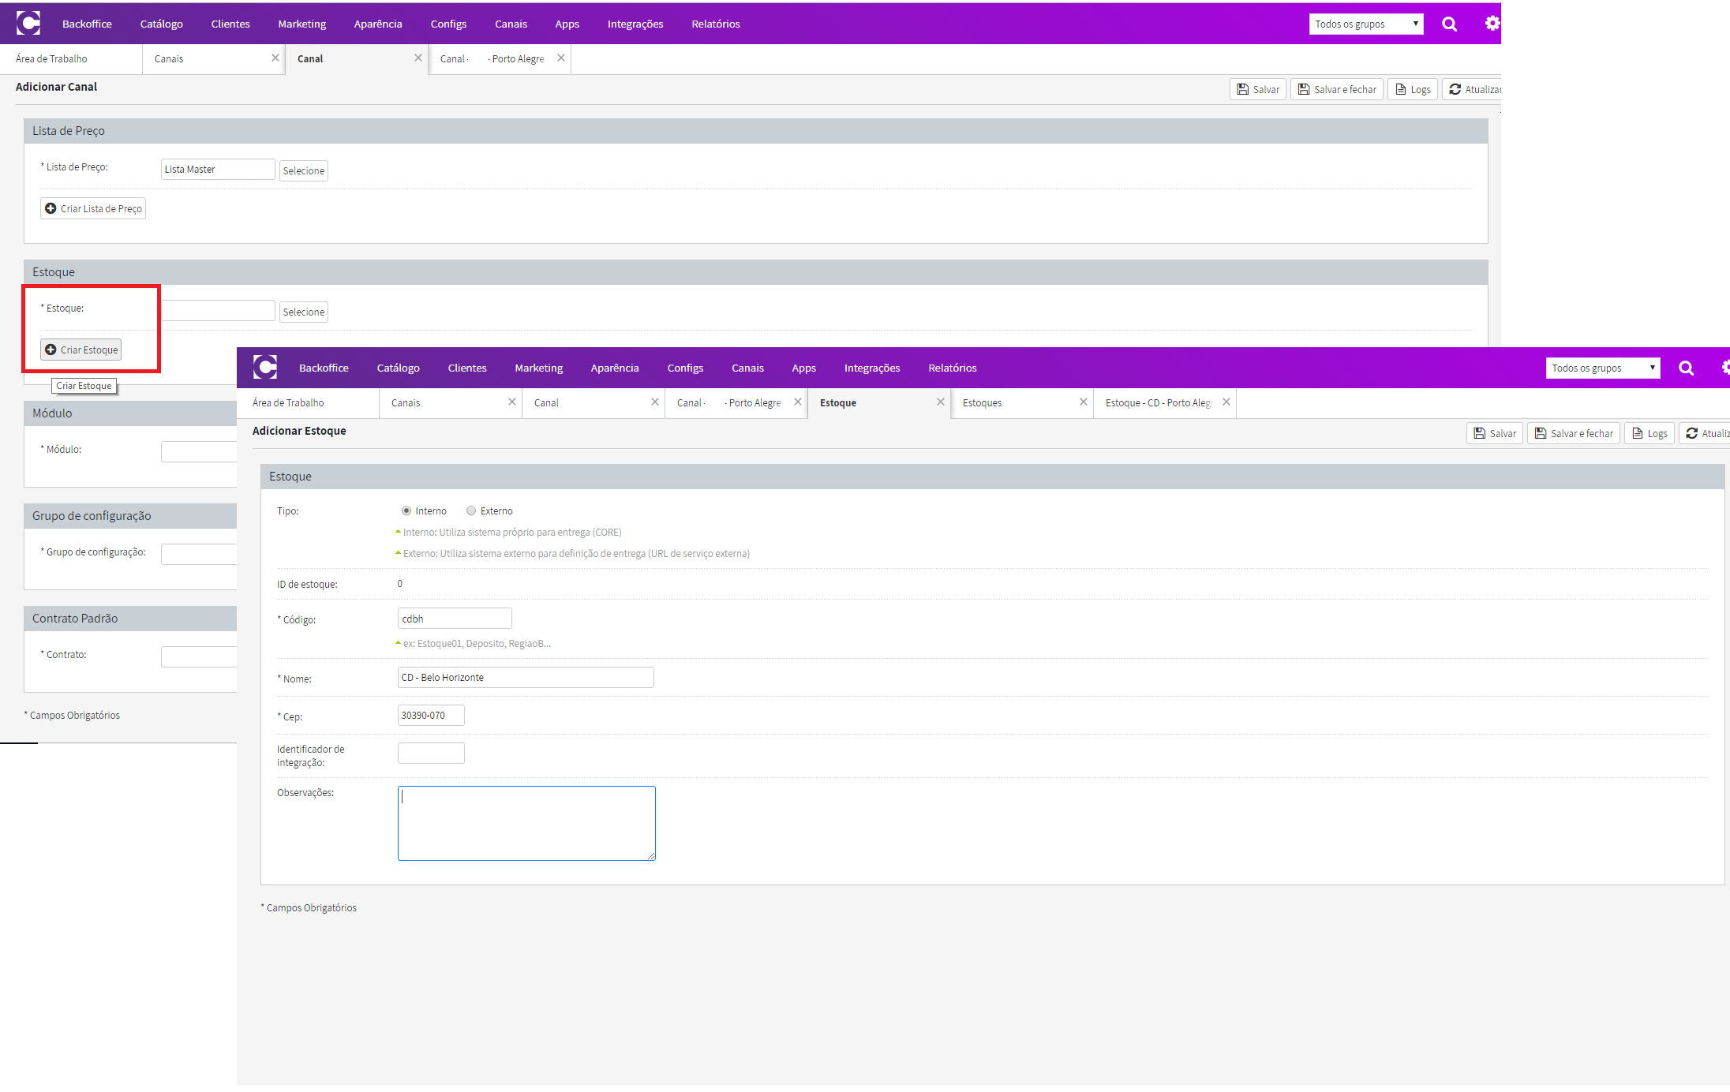This screenshot has width=1730, height=1092.
Task: Click Criar Estoque button
Action: coord(81,350)
